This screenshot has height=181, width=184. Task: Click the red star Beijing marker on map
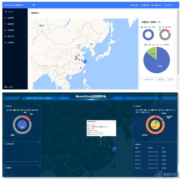[79, 48]
